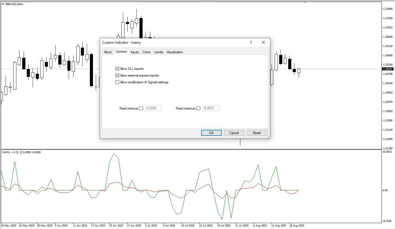395x229 pixels.
Task: Close the Custom Indicator dialog with X
Action: [x=263, y=42]
